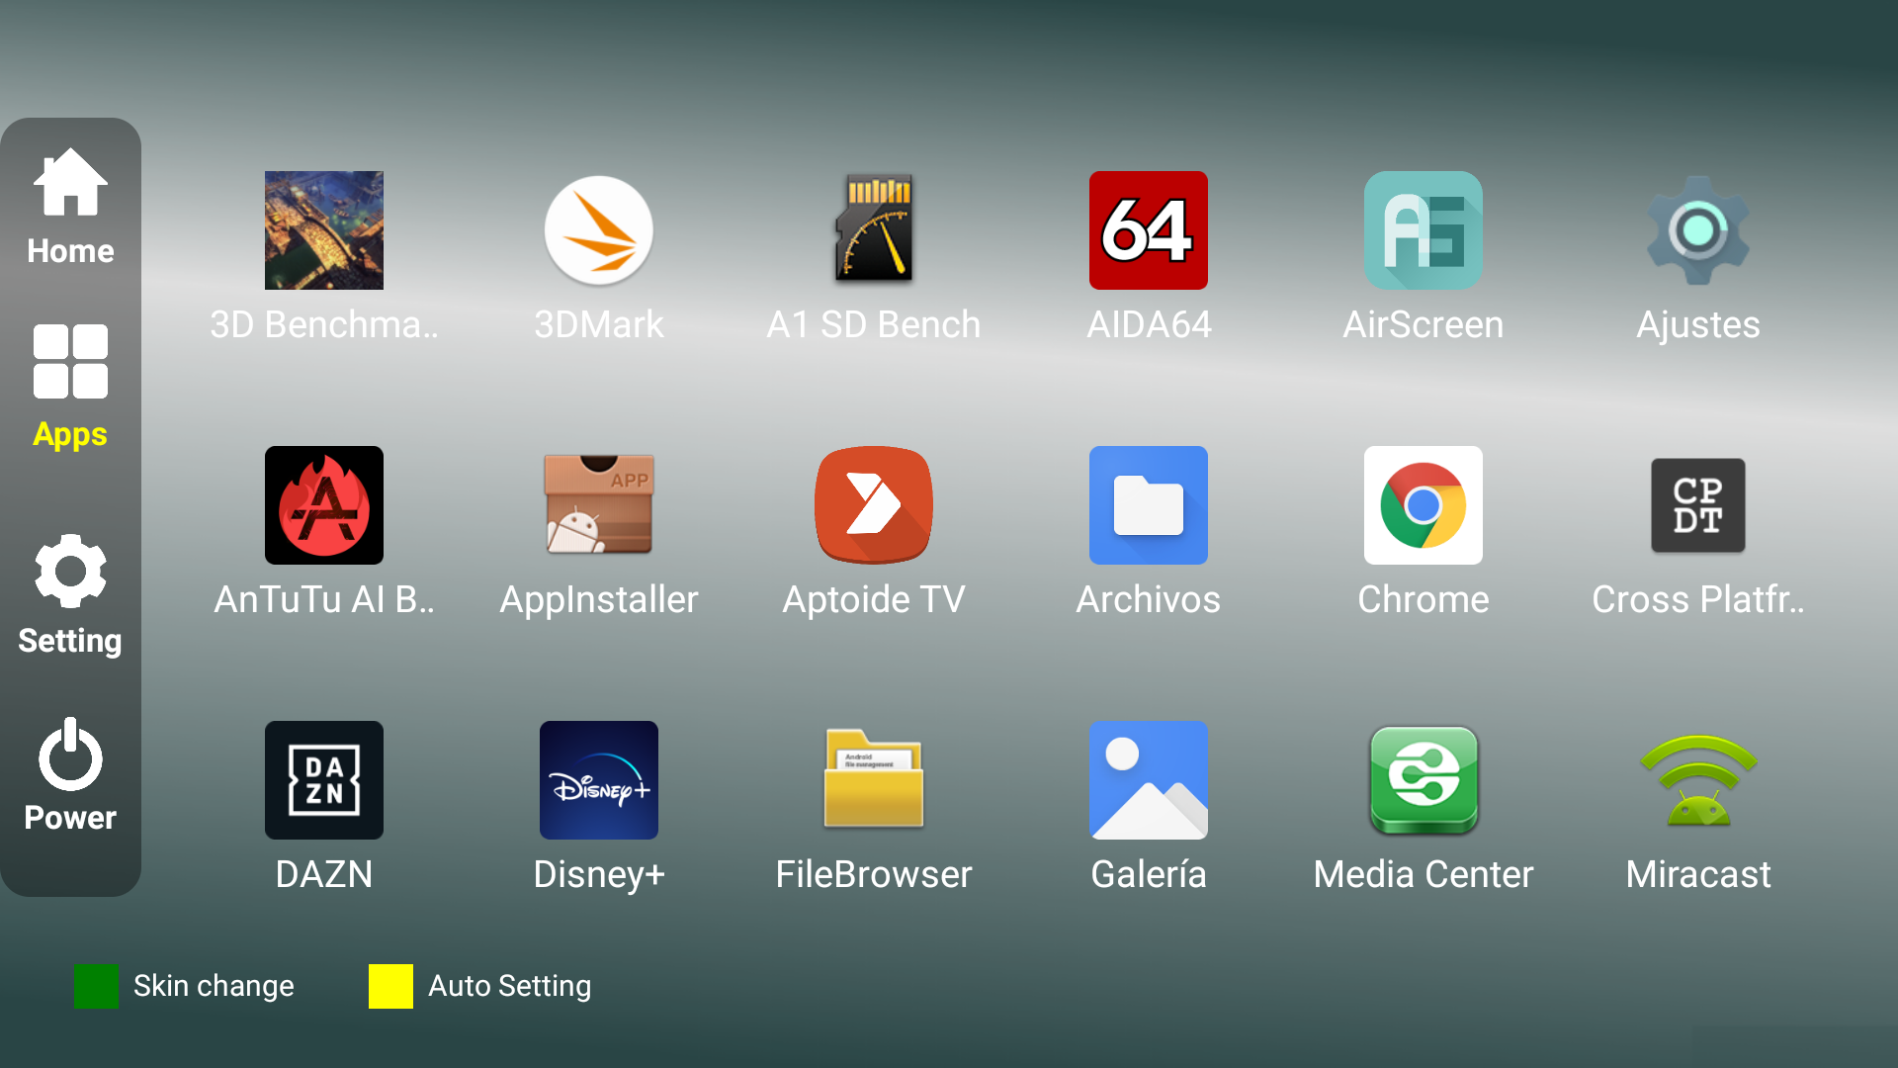
Task: Open the Setting sidebar menu
Action: [x=70, y=594]
